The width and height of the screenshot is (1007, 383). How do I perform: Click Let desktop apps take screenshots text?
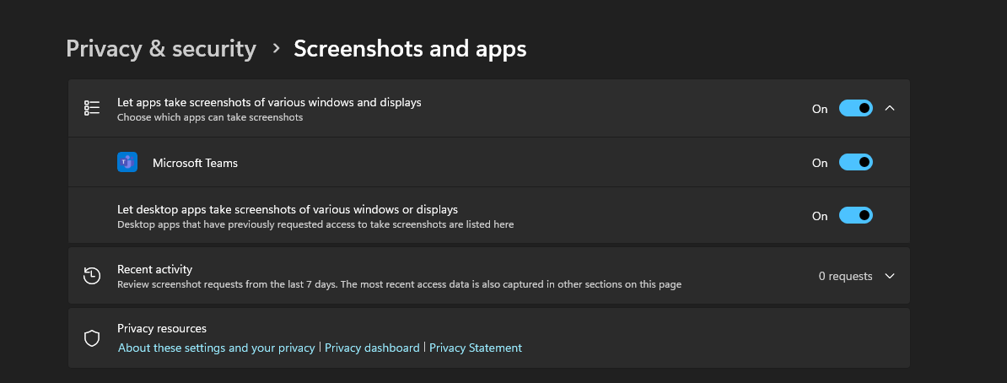click(287, 209)
